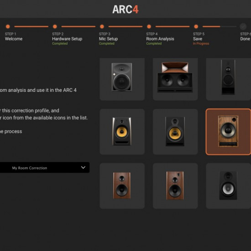Click the Step 1 orange progress dot
This screenshot has width=251, height=251.
pyautogui.click(x=8, y=26)
